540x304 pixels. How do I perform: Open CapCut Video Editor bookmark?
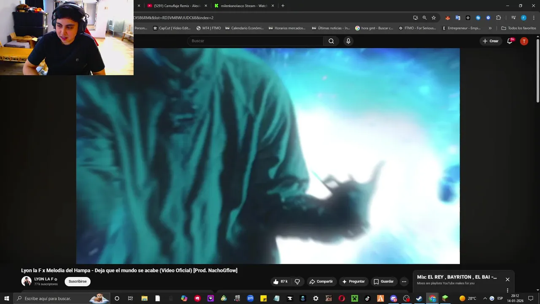tap(172, 28)
